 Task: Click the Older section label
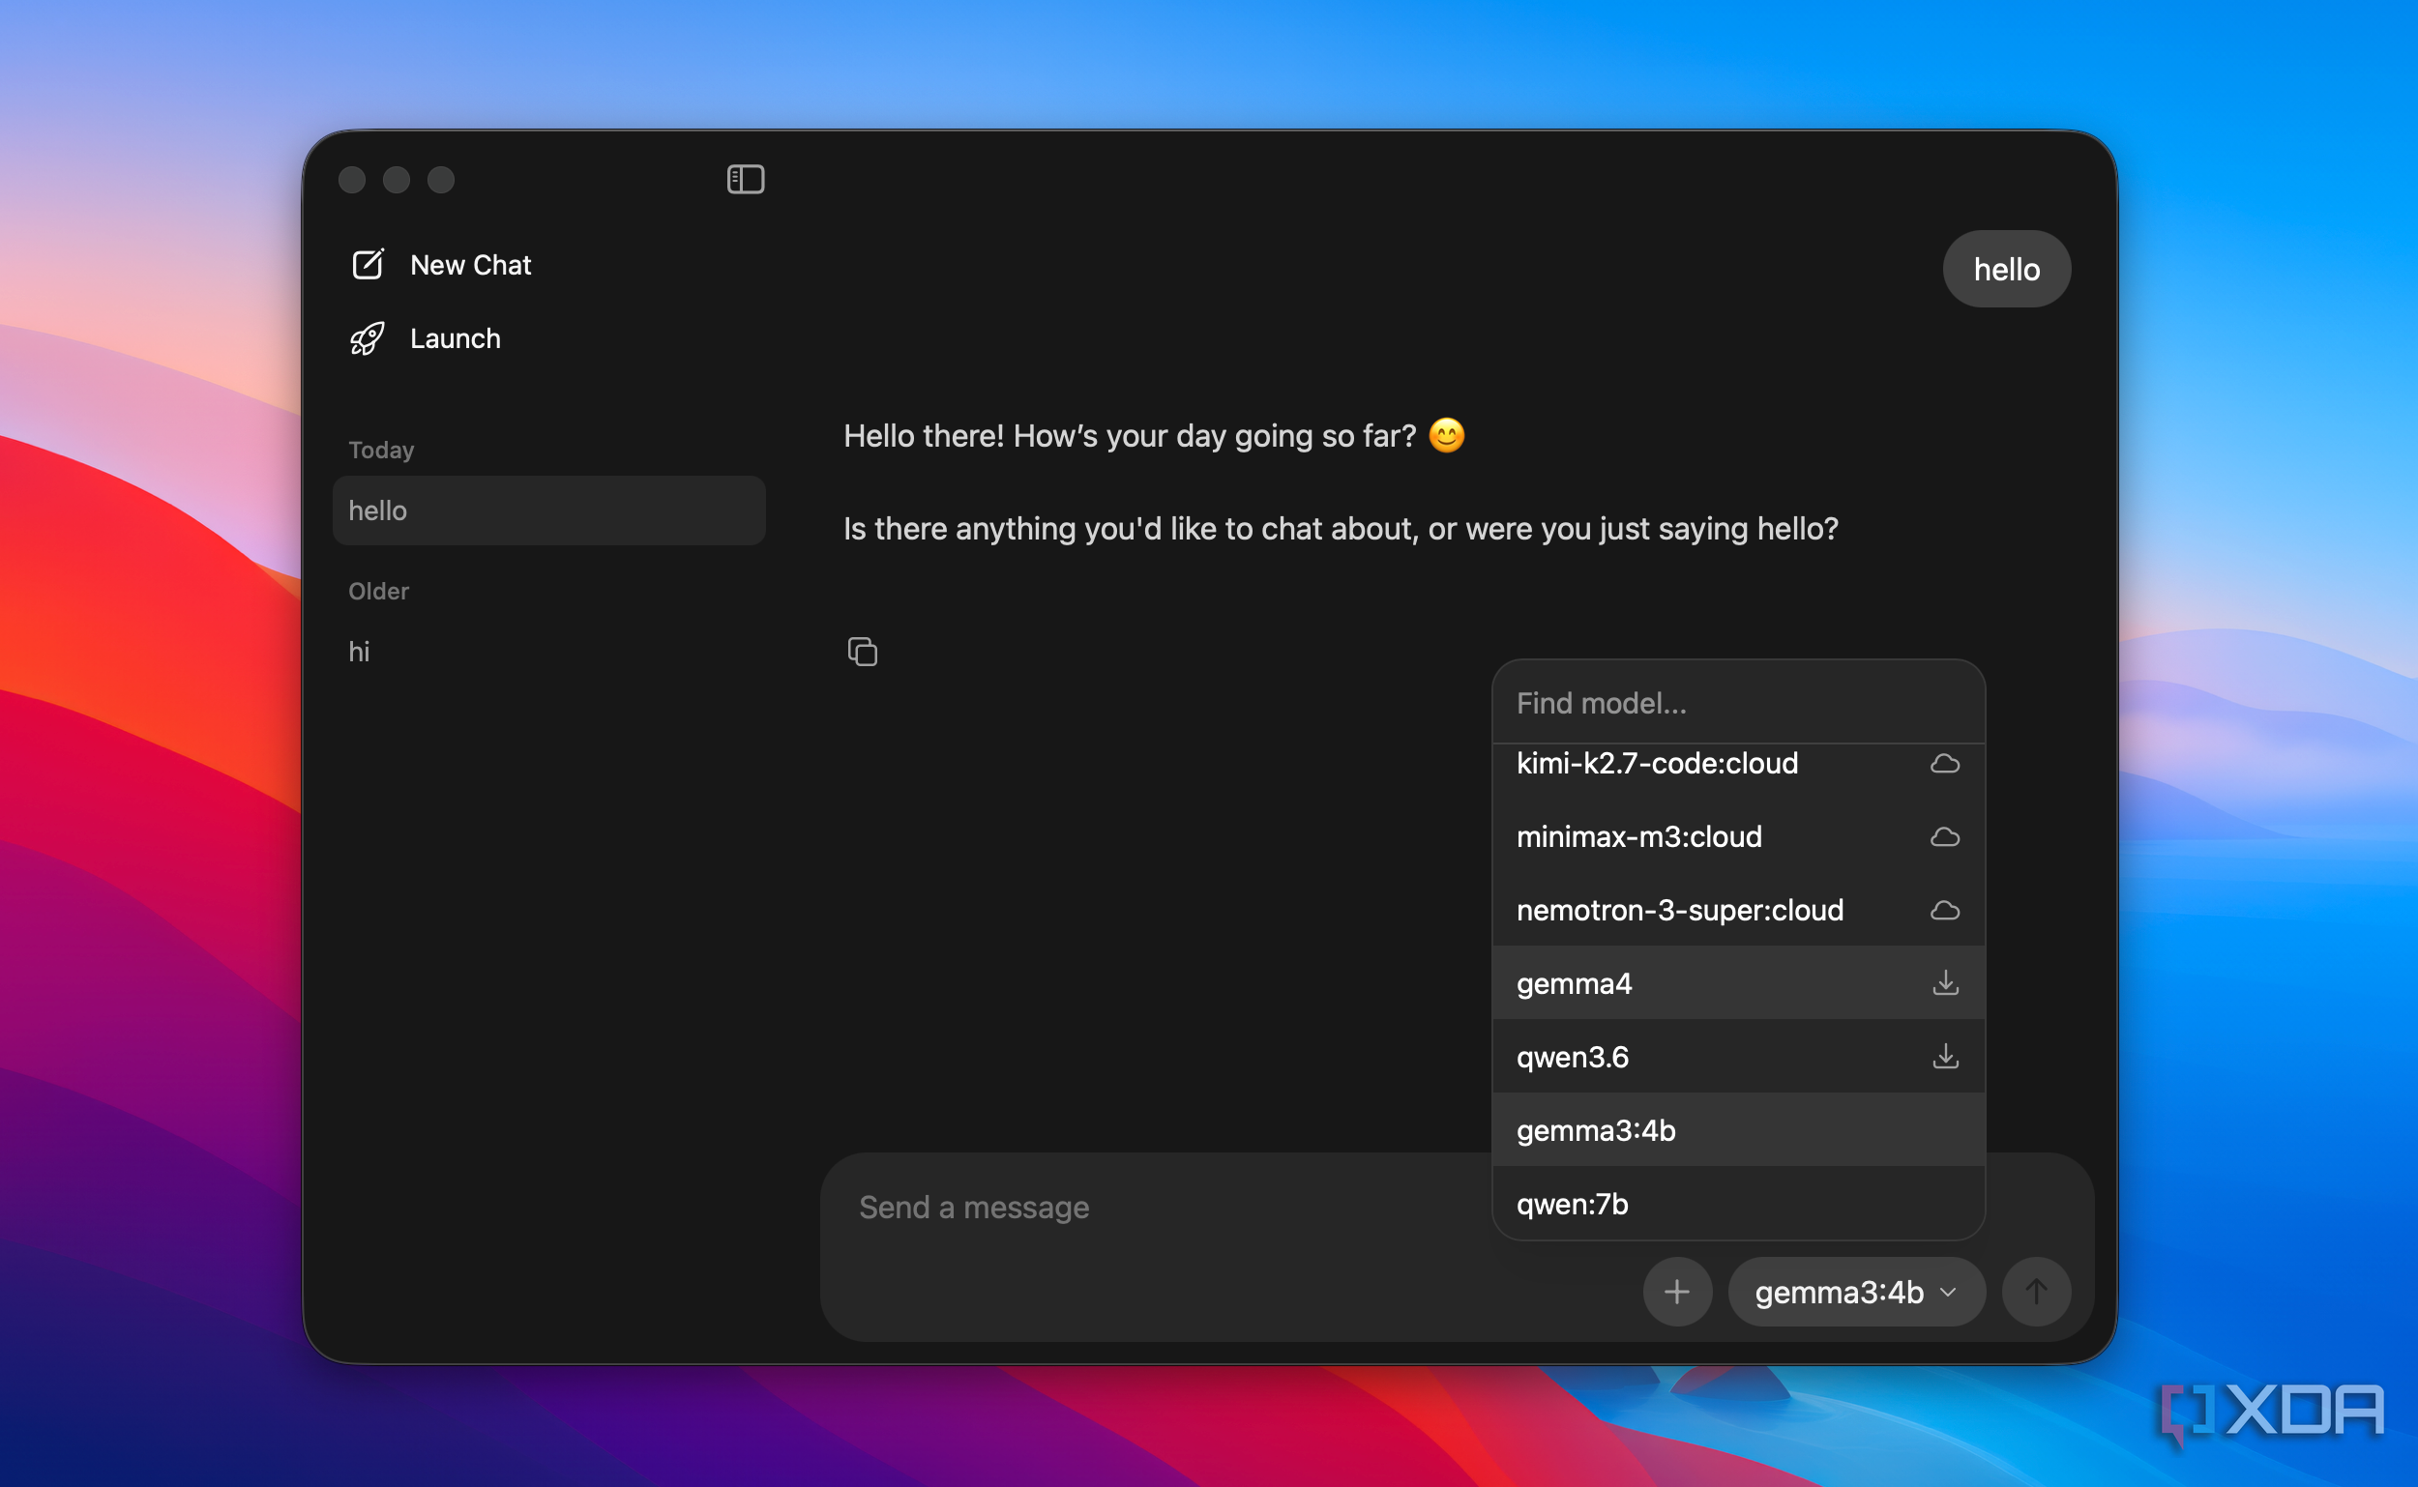pos(379,591)
